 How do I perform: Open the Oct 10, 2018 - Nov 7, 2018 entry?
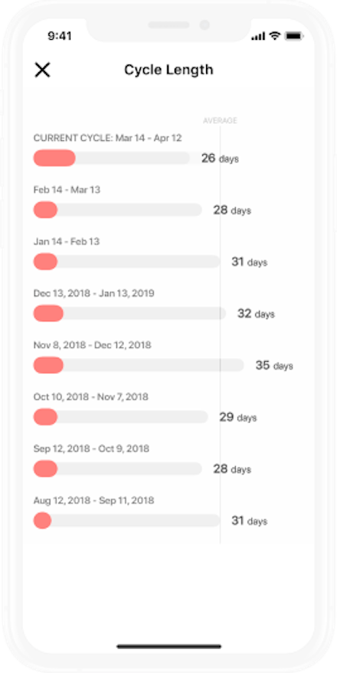(91, 396)
